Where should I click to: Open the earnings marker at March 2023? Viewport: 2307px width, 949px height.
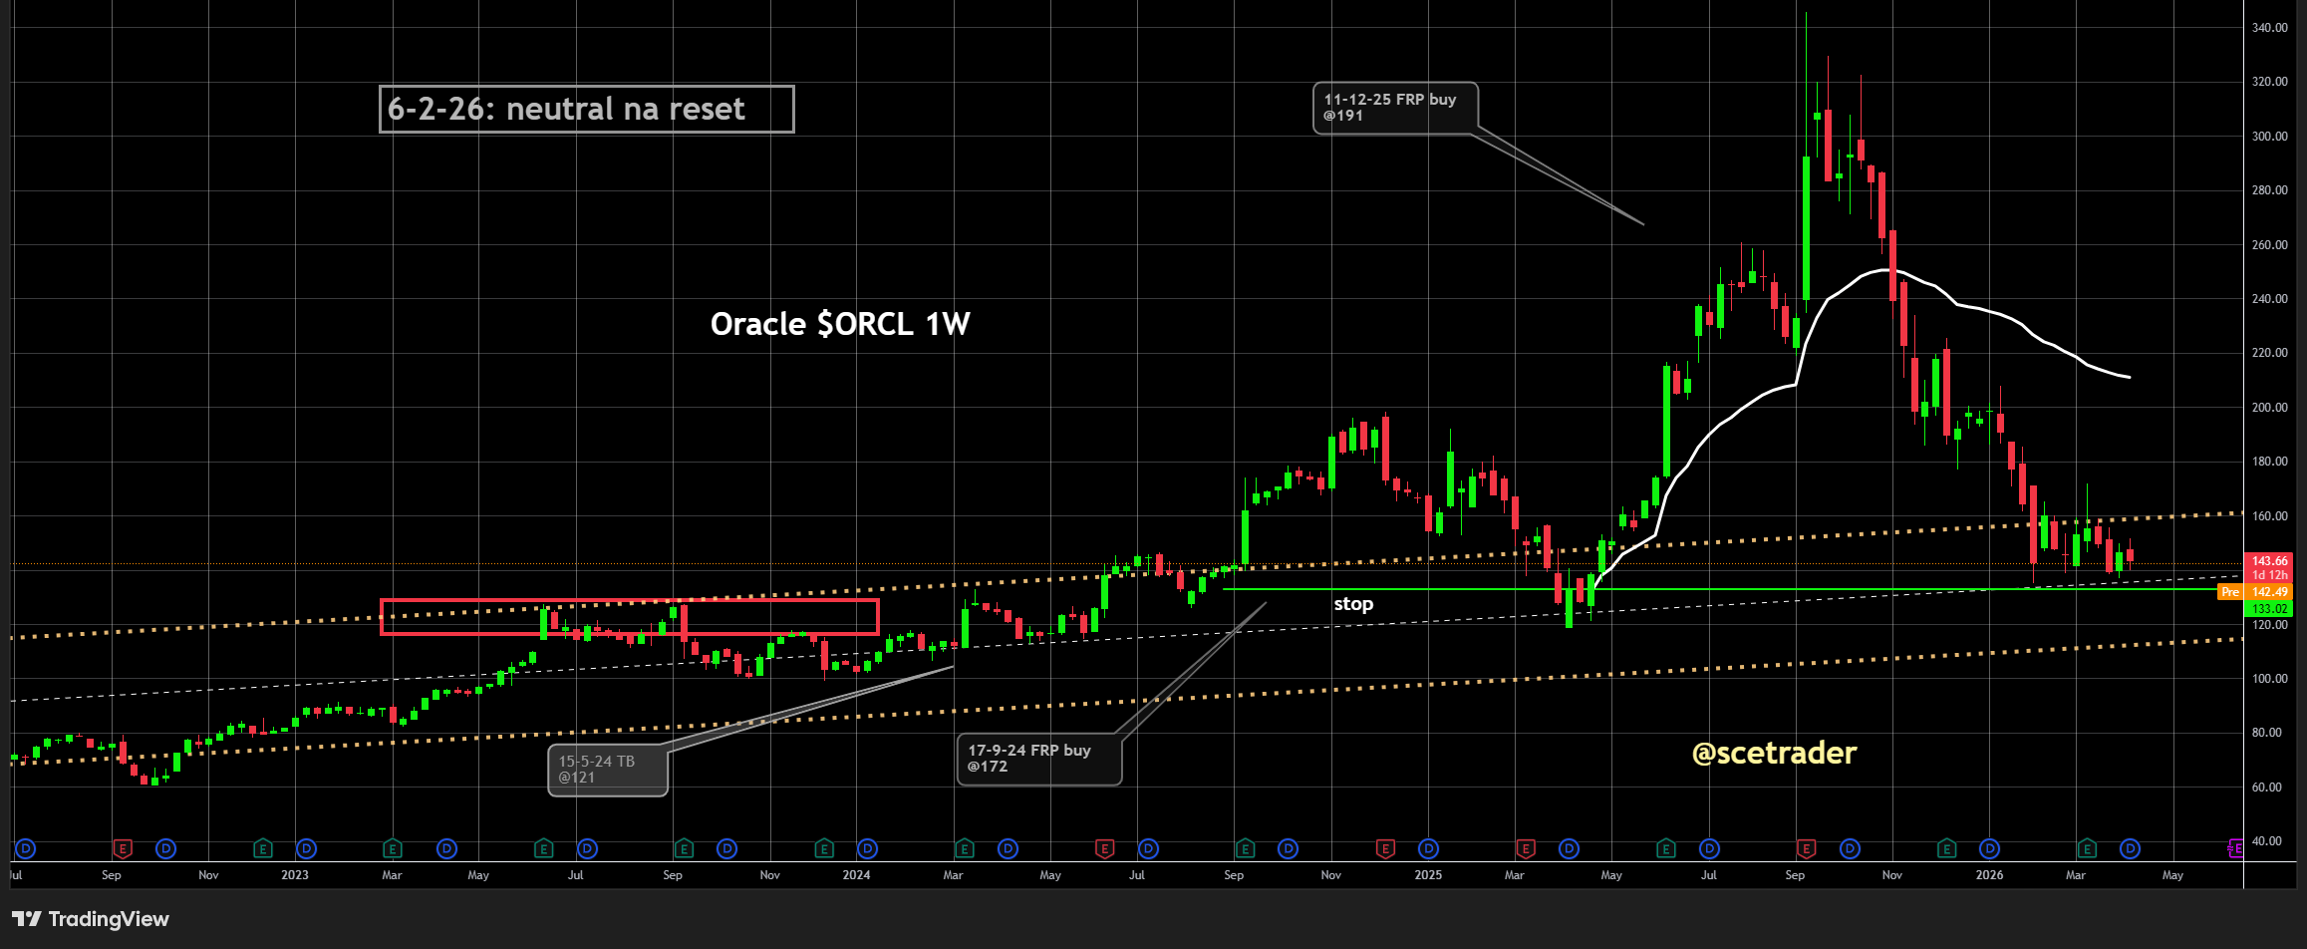393,848
